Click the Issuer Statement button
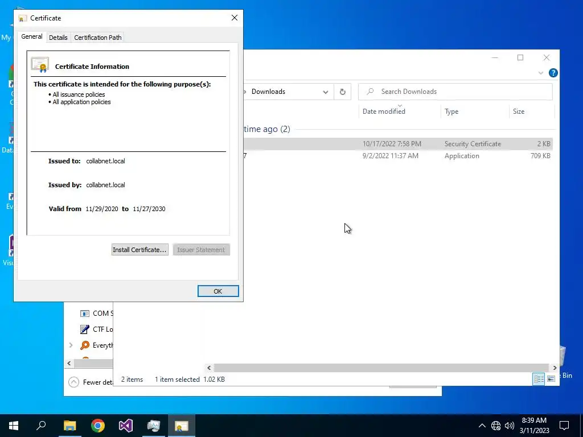The width and height of the screenshot is (583, 437). pos(201,250)
